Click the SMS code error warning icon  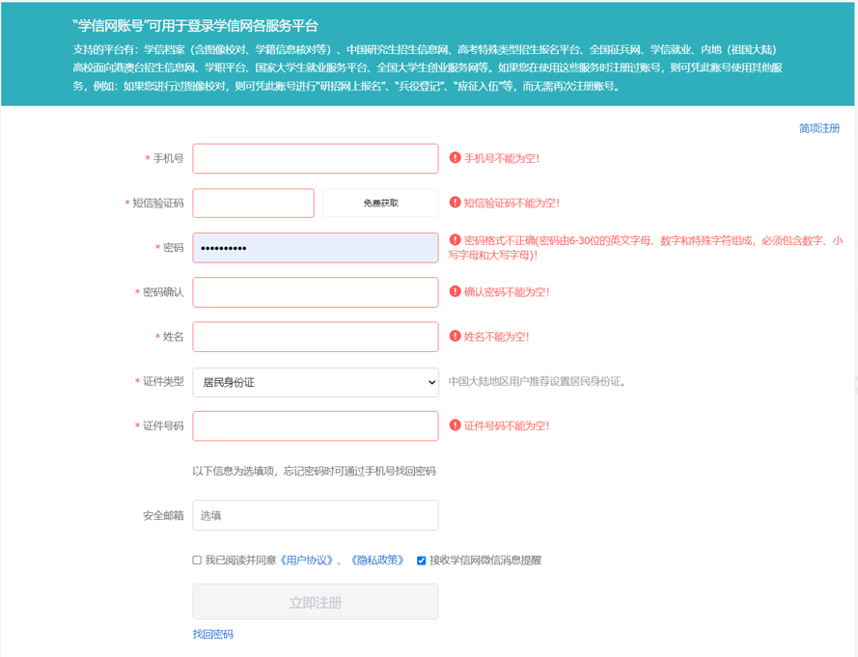455,203
